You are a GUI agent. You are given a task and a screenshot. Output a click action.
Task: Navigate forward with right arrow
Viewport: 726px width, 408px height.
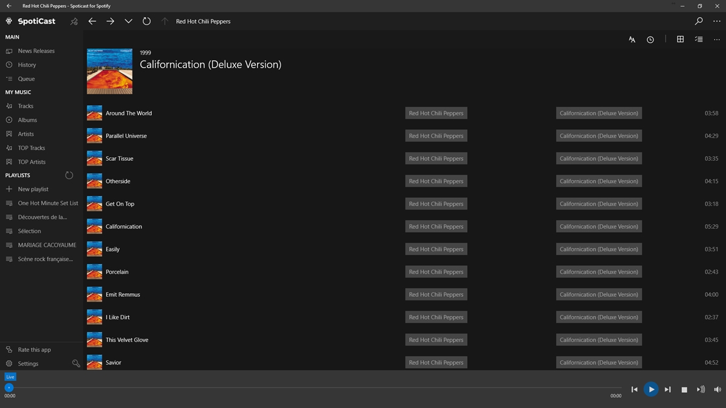[110, 21]
